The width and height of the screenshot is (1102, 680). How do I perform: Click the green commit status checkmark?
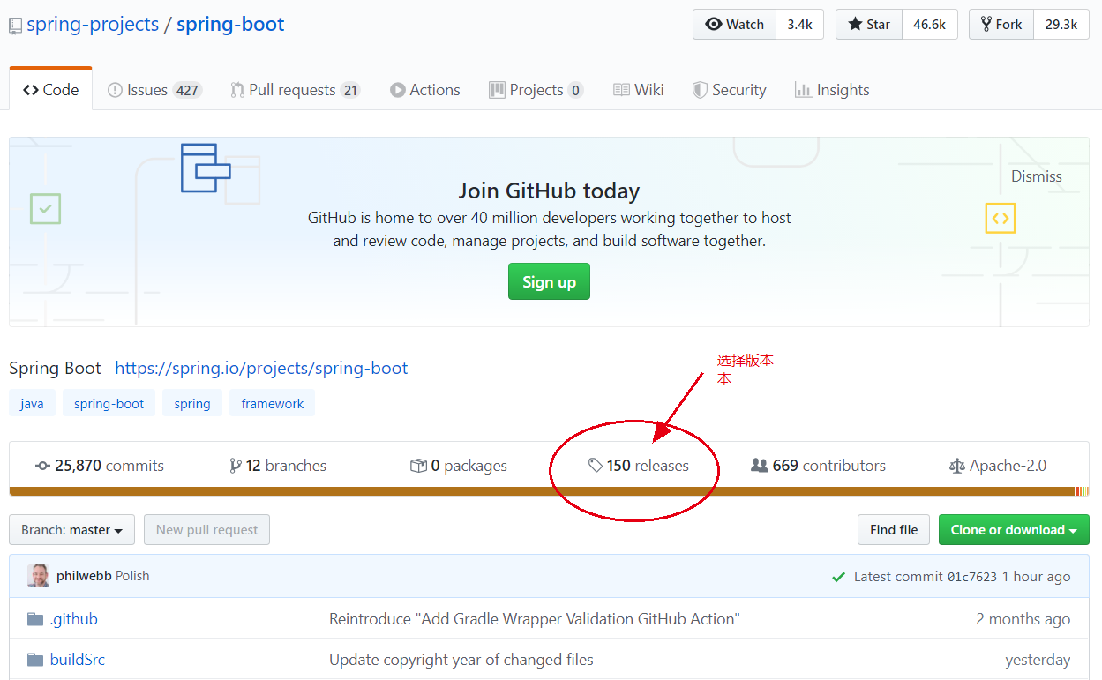click(838, 577)
